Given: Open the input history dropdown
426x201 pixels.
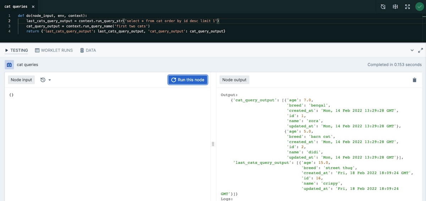Looking at the screenshot, I should [45, 80].
